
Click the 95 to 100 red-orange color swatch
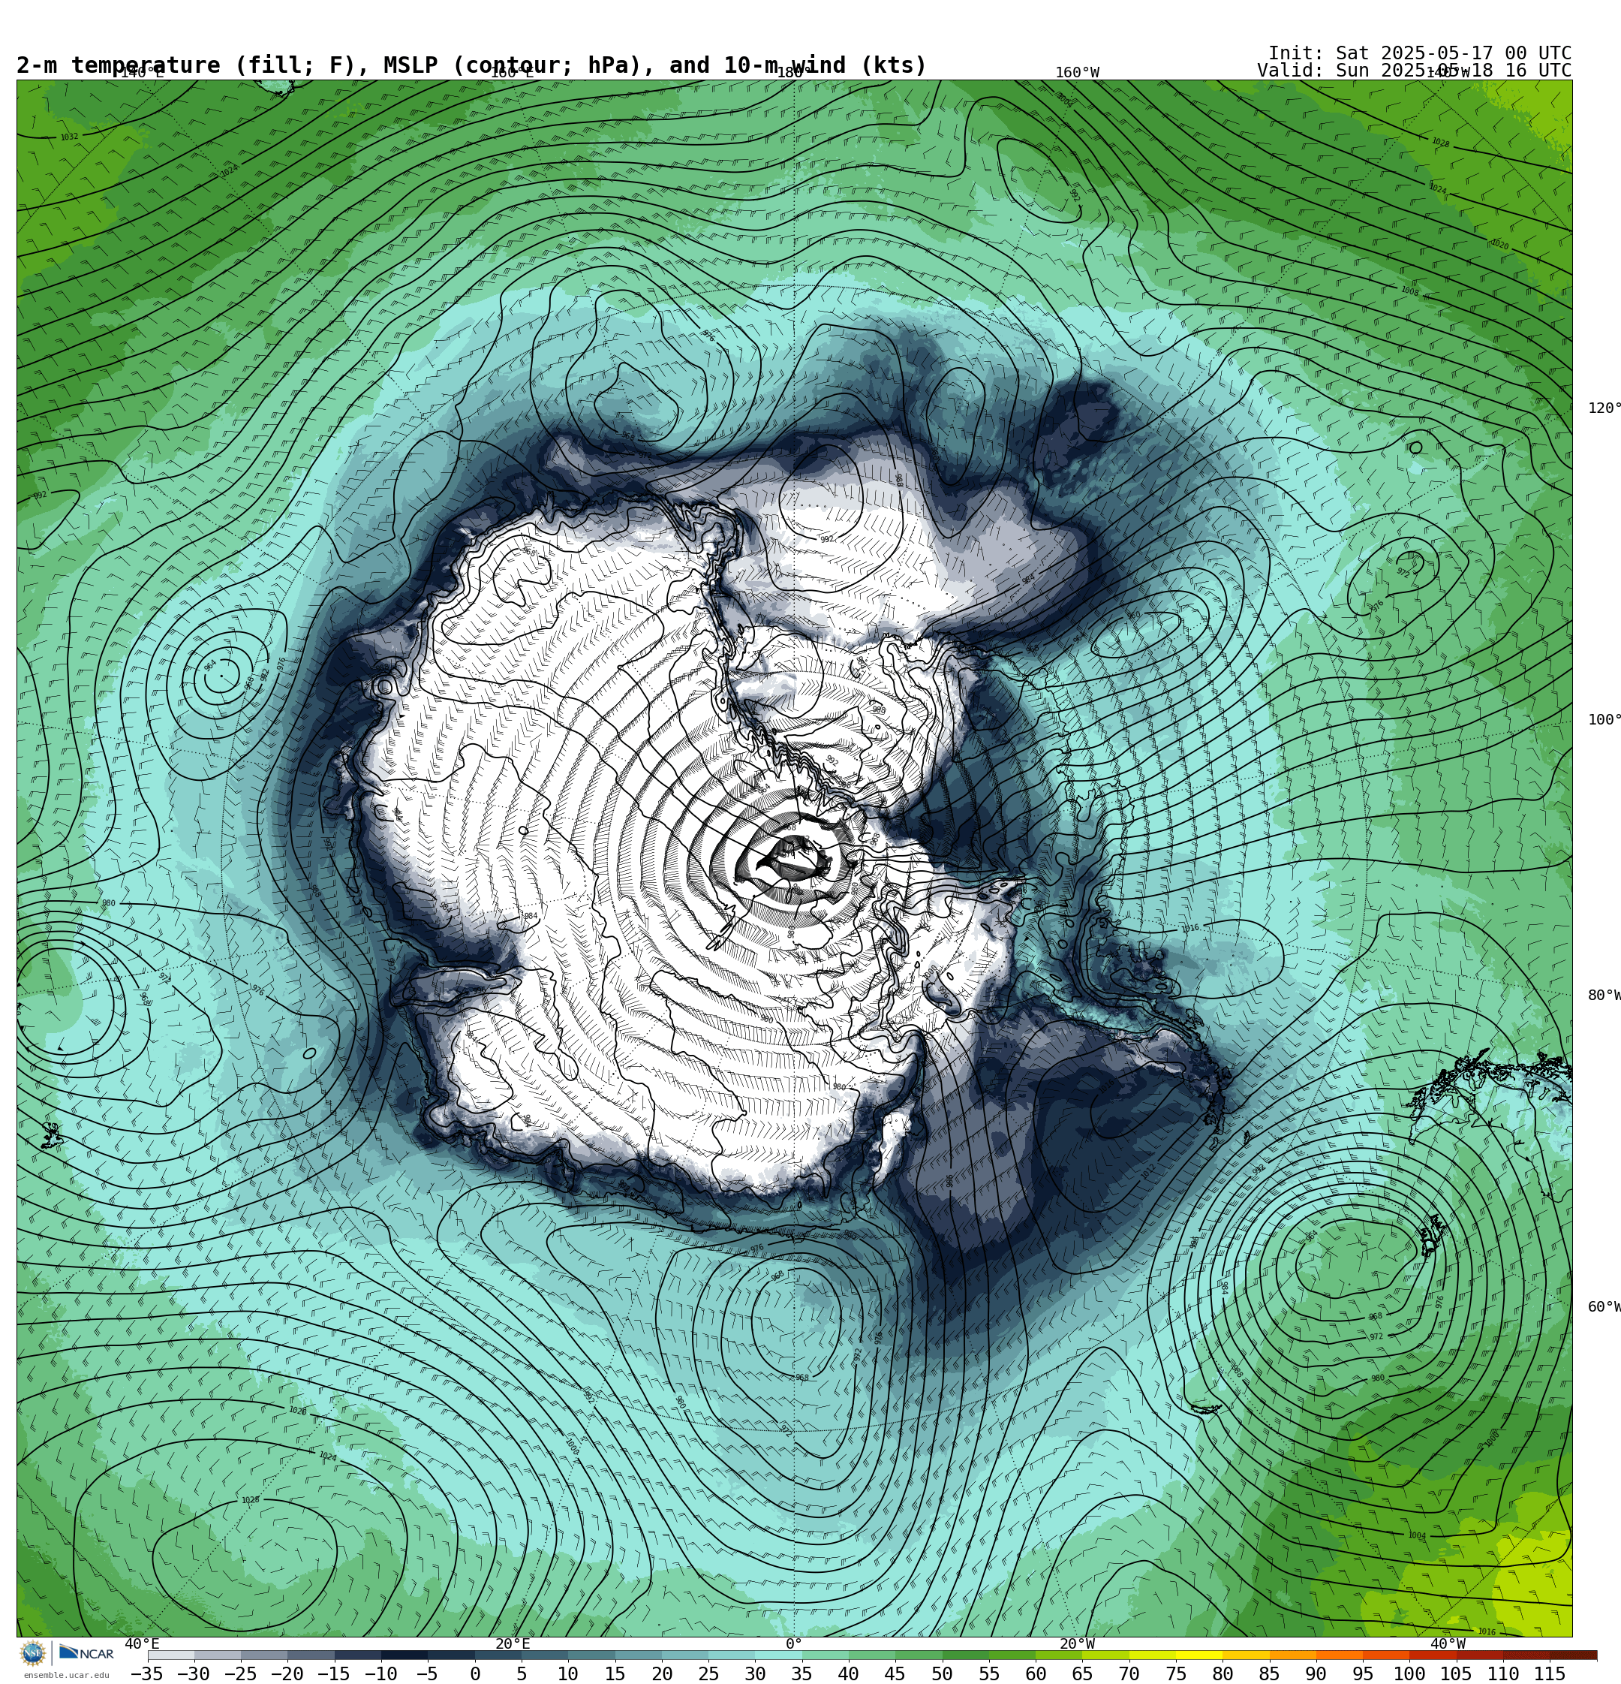point(1385,1655)
